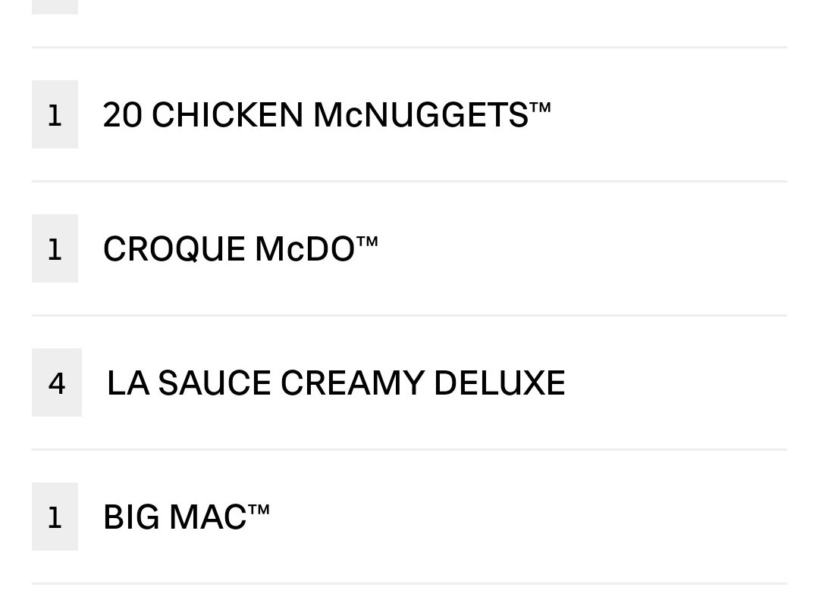Image resolution: width=819 pixels, height=612 pixels.
Task: Open the 20 CHICKEN McNUGGETS item
Action: click(x=409, y=114)
